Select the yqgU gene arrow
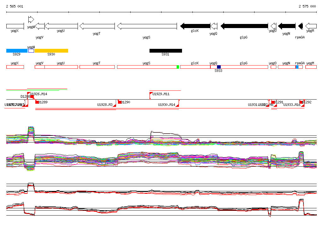The image size is (323, 225). (x=61, y=26)
